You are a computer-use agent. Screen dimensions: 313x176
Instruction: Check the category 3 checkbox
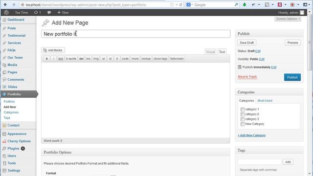click(243, 119)
